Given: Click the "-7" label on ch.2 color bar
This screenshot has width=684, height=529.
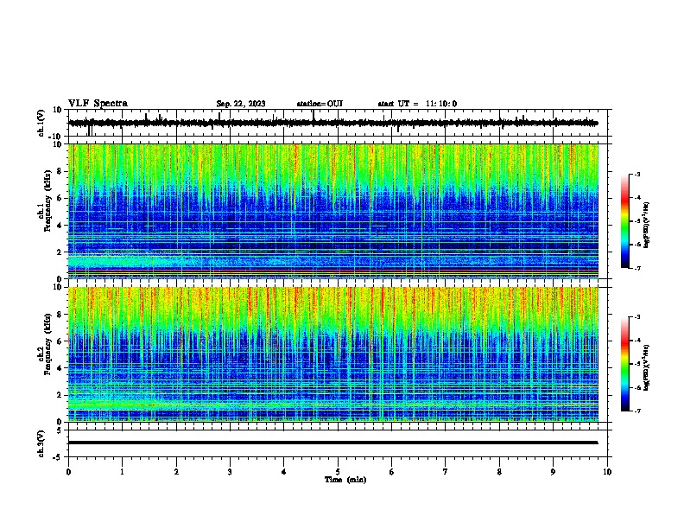Looking at the screenshot, I should 636,411.
